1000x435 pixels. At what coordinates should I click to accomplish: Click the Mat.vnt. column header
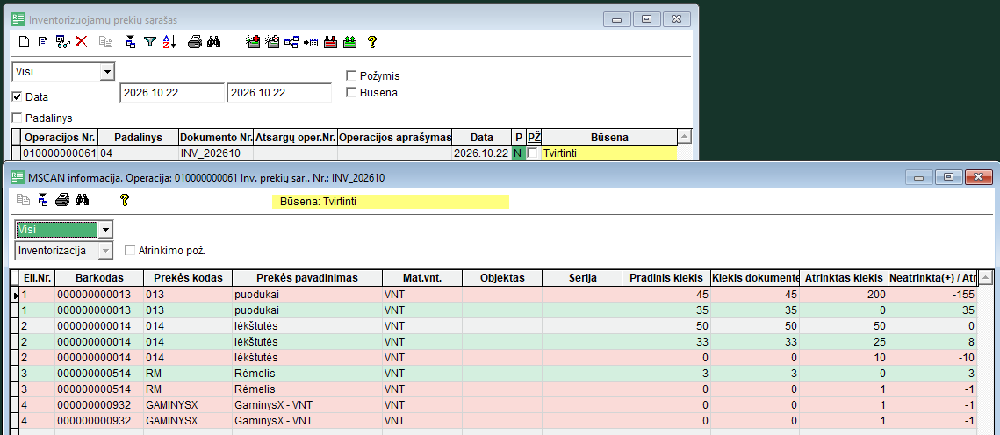pos(422,278)
